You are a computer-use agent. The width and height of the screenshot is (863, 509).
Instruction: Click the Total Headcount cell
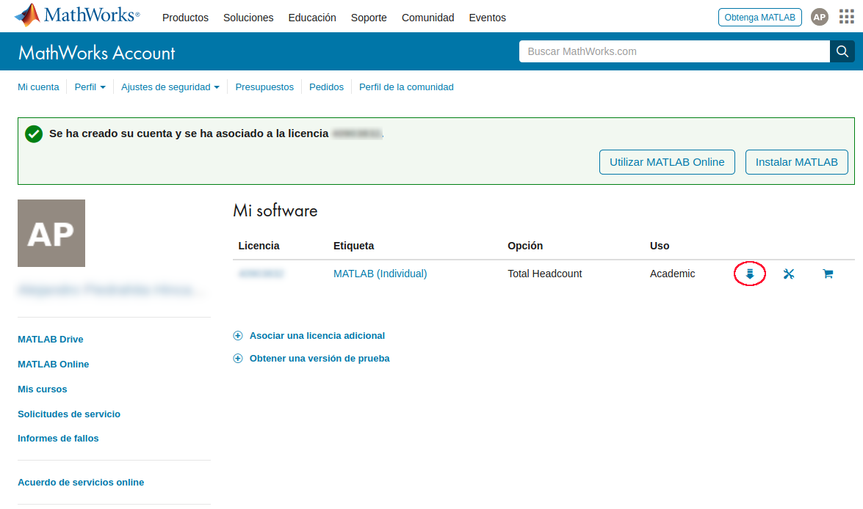point(544,274)
